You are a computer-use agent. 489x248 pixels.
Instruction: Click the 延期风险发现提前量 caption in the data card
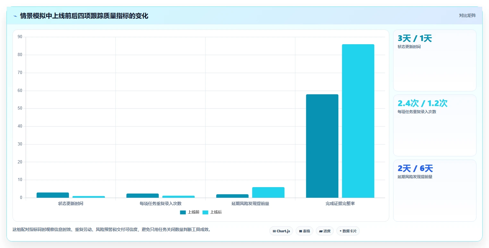pos(415,177)
